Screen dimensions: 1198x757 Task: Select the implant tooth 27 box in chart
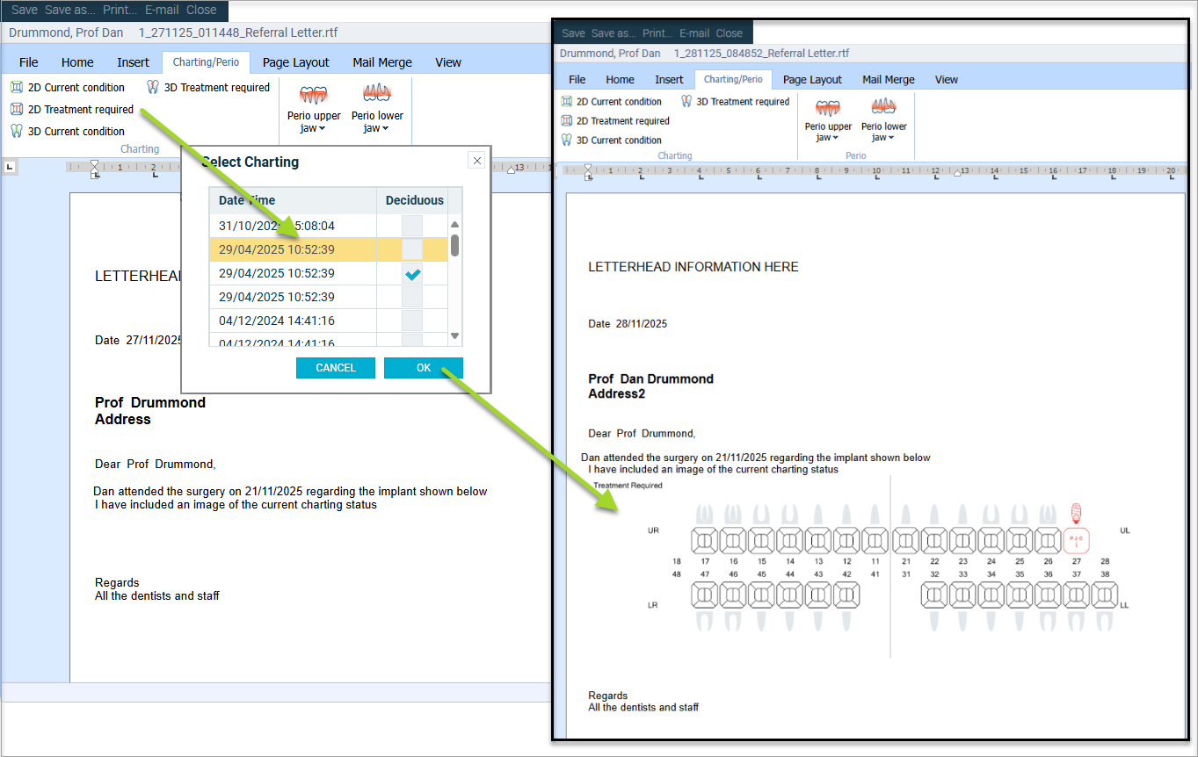pyautogui.click(x=1076, y=541)
